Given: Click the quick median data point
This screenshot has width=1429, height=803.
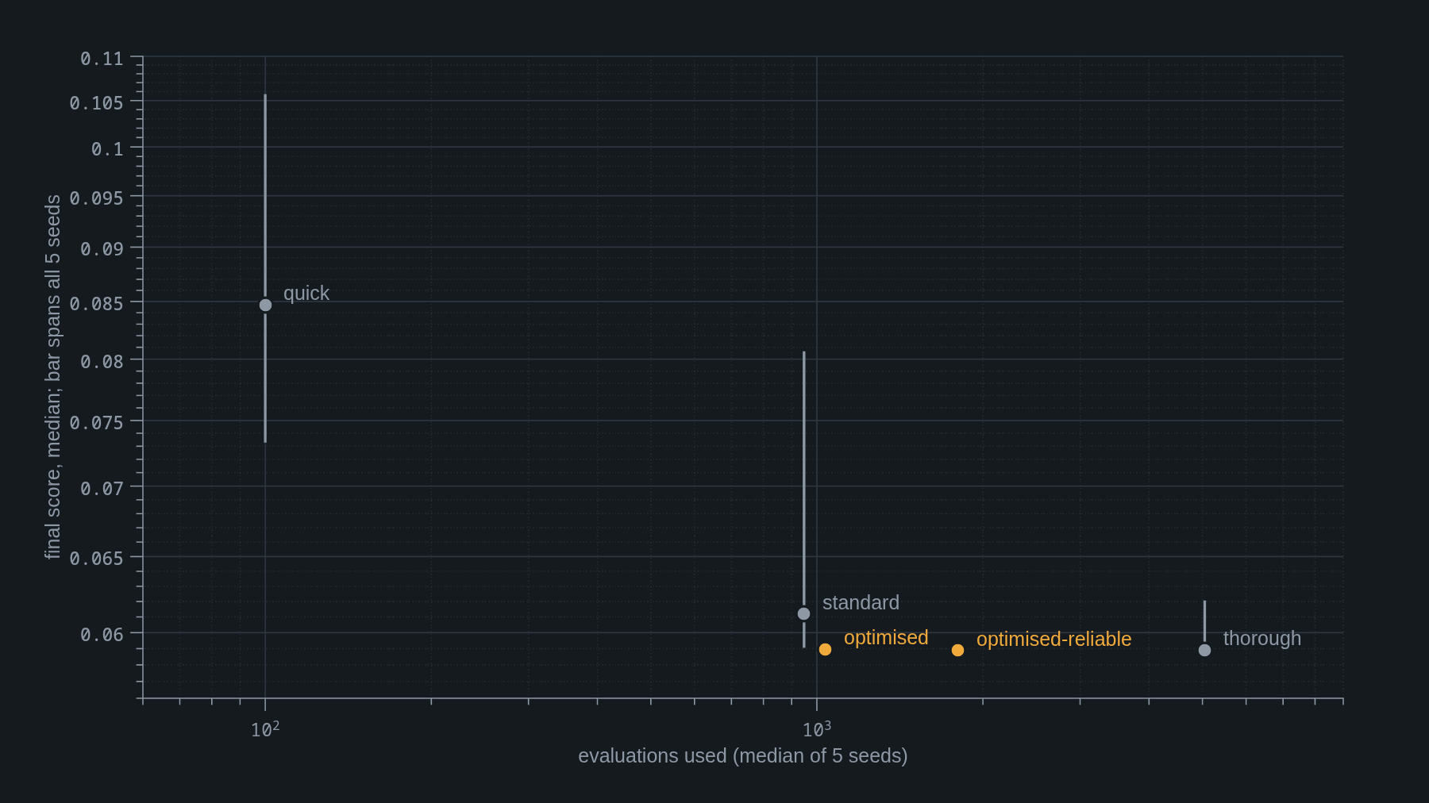Looking at the screenshot, I should 265,305.
